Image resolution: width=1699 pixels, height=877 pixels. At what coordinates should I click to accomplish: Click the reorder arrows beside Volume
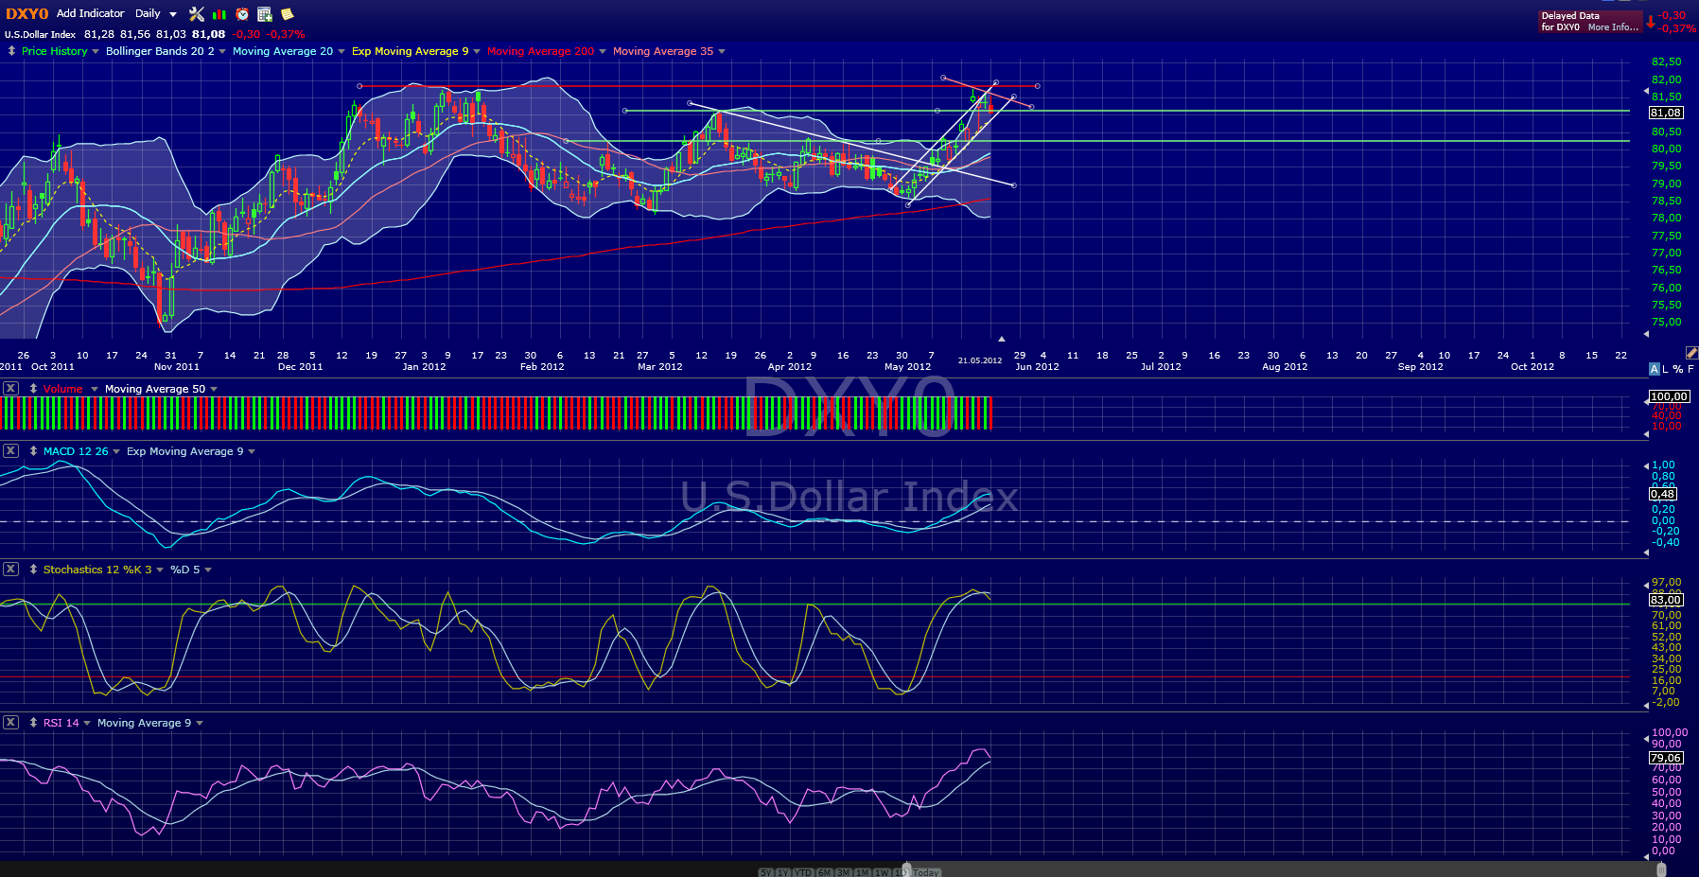(33, 389)
